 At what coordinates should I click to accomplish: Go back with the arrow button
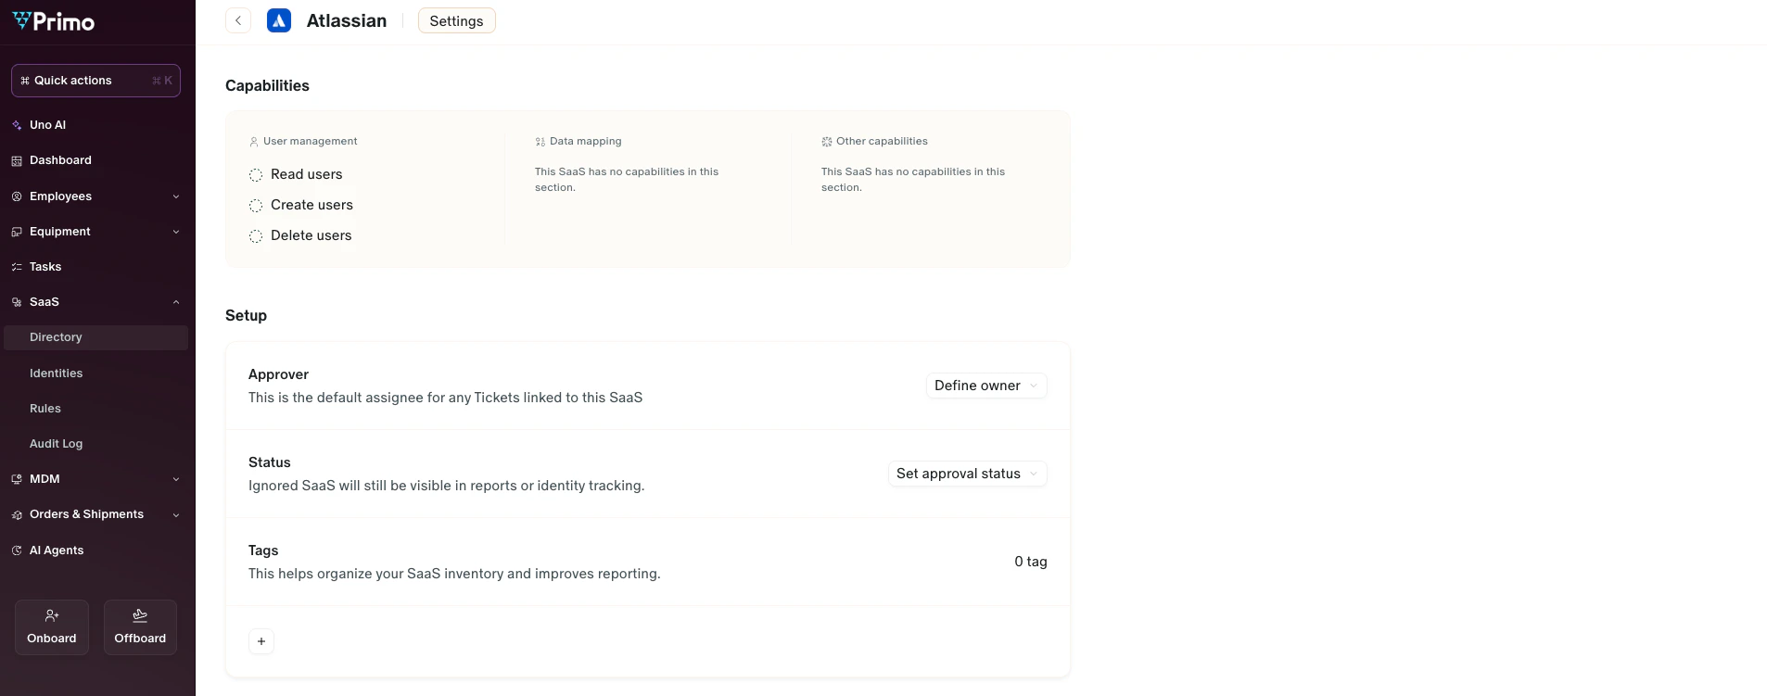238,20
